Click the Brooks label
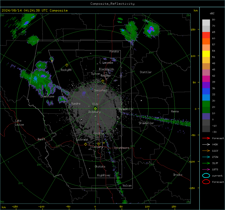 178,175
